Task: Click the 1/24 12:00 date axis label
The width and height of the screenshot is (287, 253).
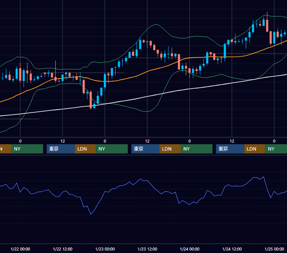Action: click(232, 249)
